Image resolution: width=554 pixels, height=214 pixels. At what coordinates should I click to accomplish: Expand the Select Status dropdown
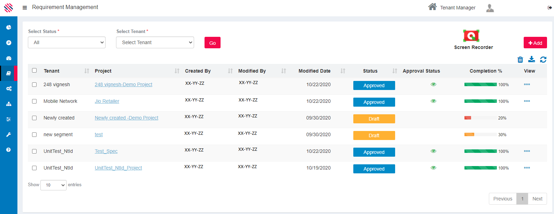(67, 42)
